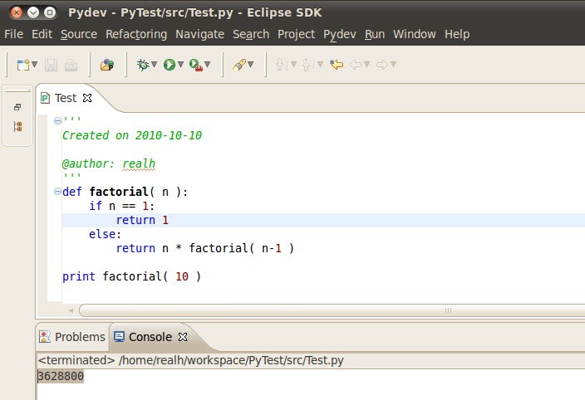Click on the 'return 1' code line
Screen dimensions: 585x400
click(x=141, y=220)
